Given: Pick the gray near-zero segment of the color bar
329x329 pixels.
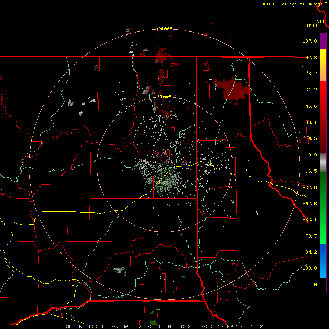Looking at the screenshot, I should [x=323, y=163].
